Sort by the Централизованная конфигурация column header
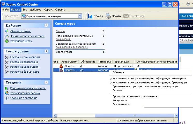The height and width of the screenshot is (124, 193). [x=157, y=62]
